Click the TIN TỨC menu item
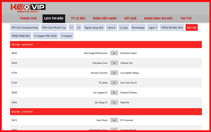This screenshot has height=132, width=211. click(x=186, y=18)
